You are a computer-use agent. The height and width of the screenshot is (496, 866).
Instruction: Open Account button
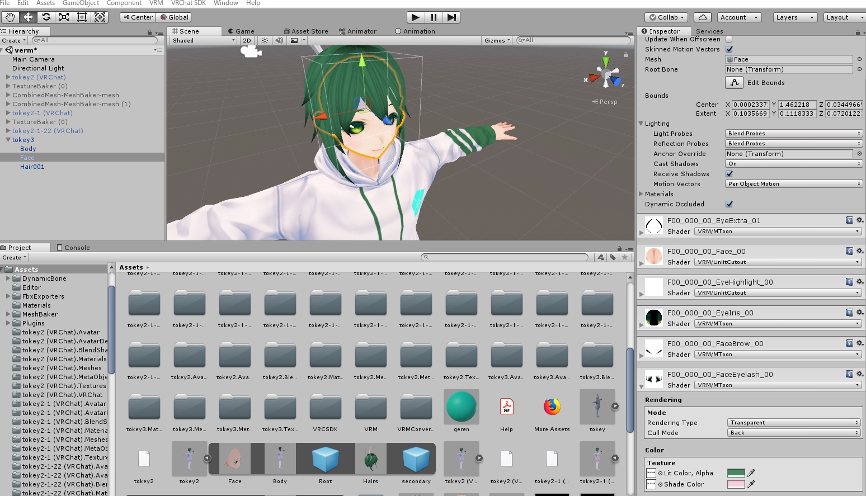(738, 17)
